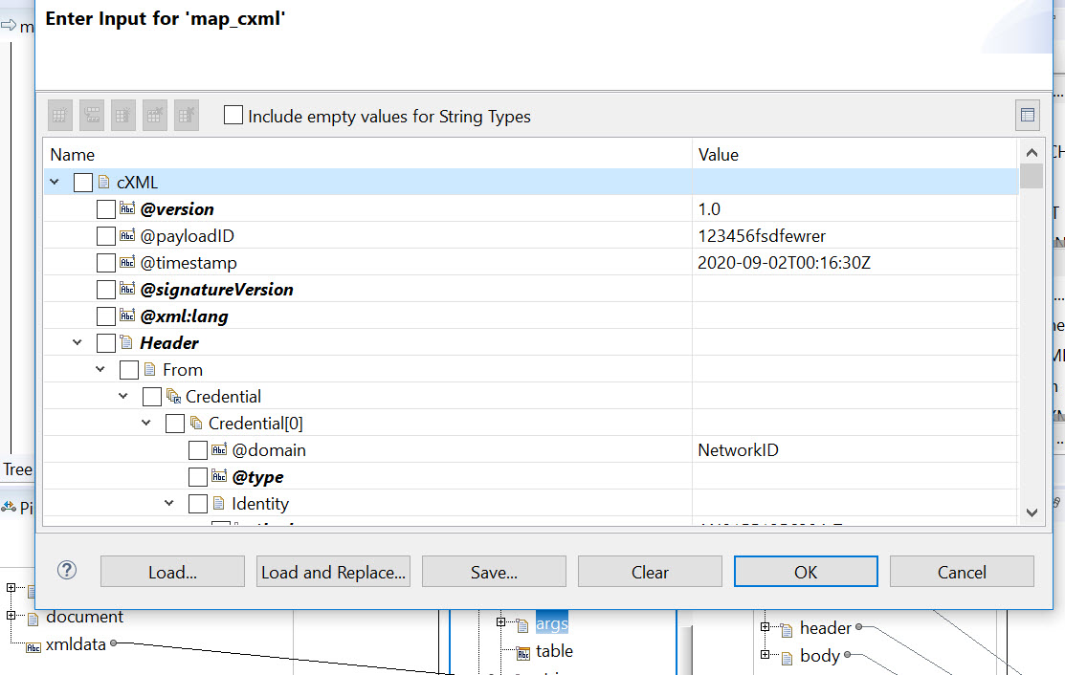Collapse the cXML root node
Image resolution: width=1065 pixels, height=675 pixels.
pos(55,182)
